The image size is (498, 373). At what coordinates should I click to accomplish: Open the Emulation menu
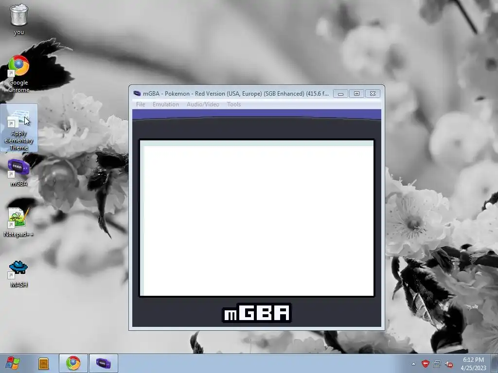(165, 104)
